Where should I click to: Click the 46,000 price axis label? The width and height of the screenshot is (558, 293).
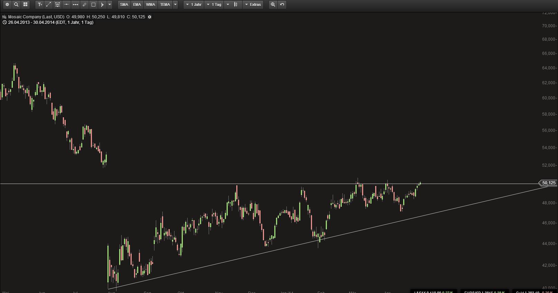pos(549,223)
